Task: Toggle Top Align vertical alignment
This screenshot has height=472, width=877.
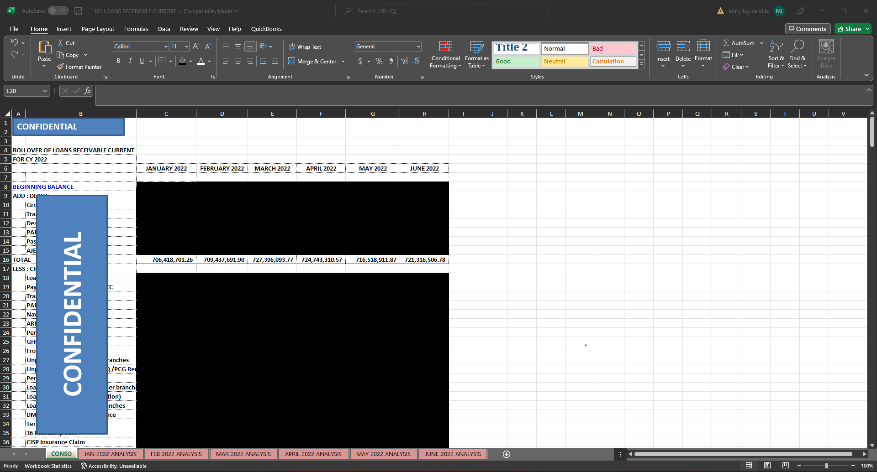Action: click(226, 47)
